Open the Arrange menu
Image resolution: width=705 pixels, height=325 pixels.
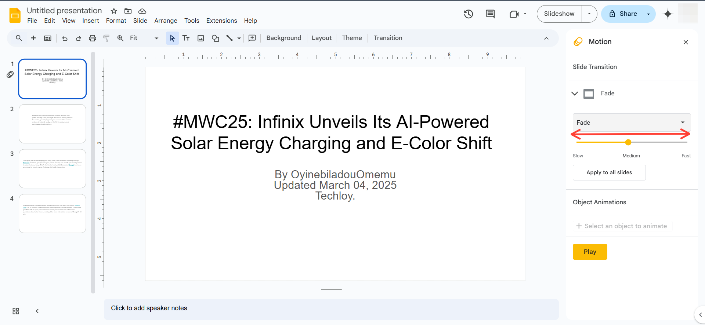166,21
